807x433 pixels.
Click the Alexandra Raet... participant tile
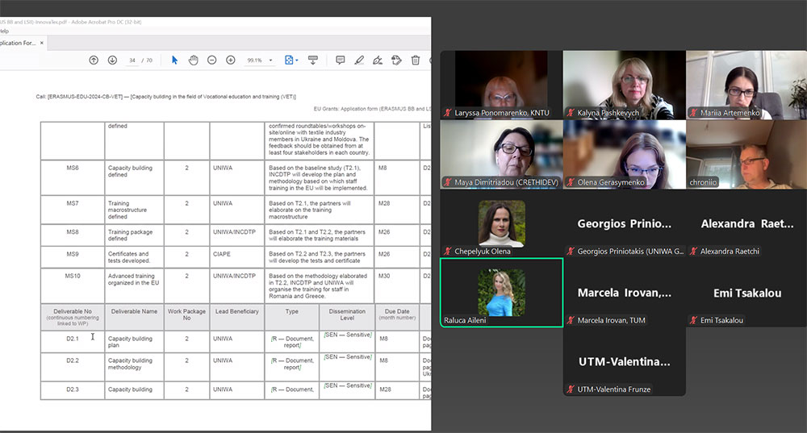point(746,223)
